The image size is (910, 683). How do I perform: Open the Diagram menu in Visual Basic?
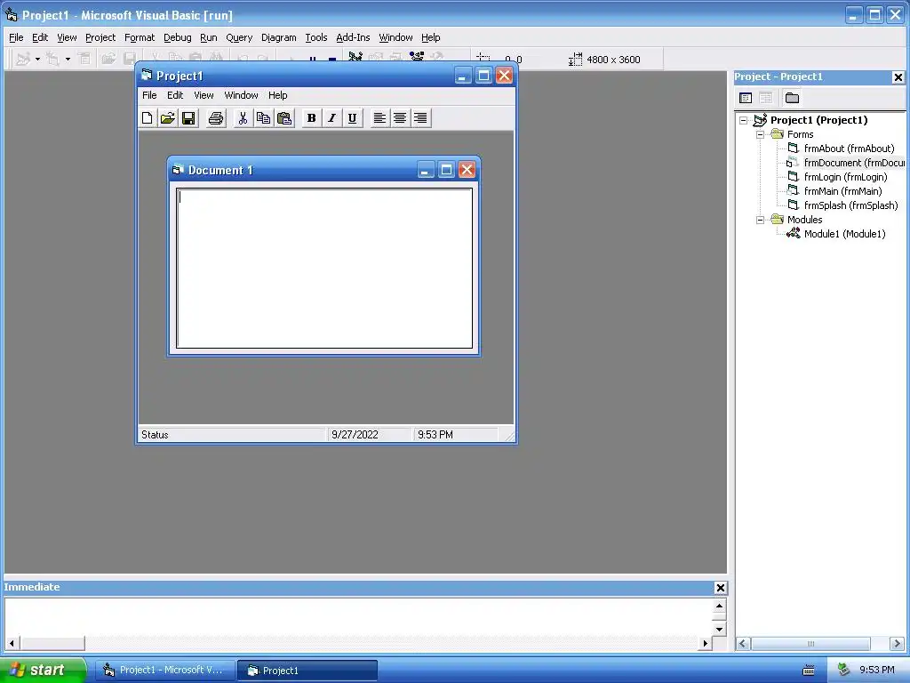[278, 37]
